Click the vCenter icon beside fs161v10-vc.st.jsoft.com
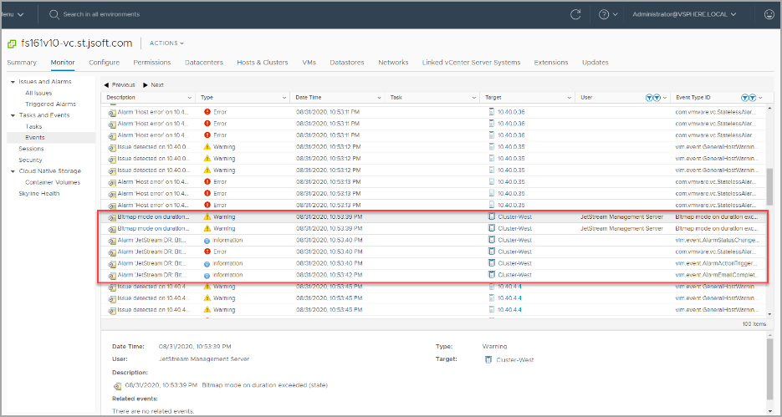 tap(12, 43)
